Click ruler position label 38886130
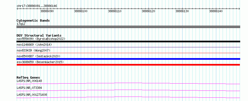 182,11
